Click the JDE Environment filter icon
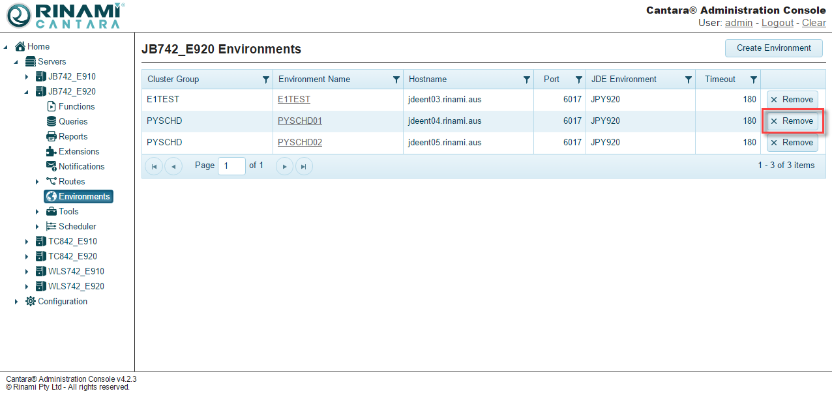The image size is (832, 404). tap(688, 79)
